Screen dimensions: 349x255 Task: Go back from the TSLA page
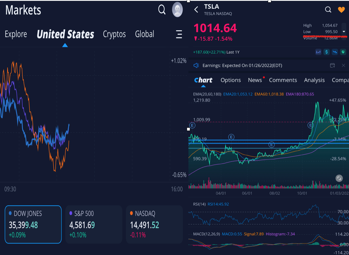click(196, 9)
